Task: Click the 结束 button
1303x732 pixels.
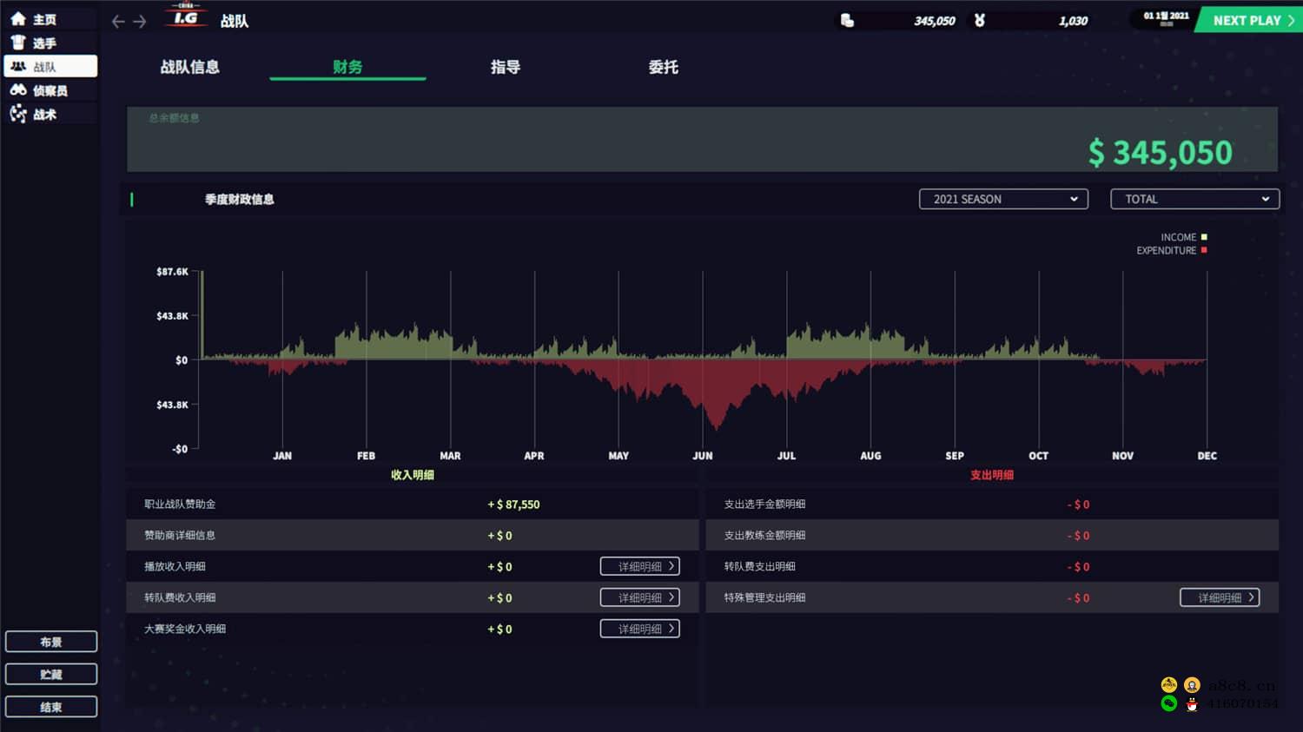Action: pos(51,707)
